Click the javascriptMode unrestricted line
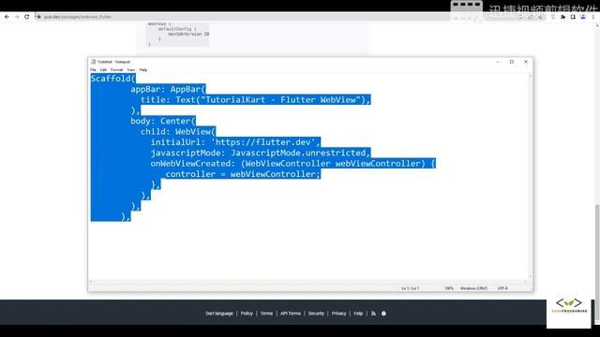The image size is (600, 337). tap(261, 153)
